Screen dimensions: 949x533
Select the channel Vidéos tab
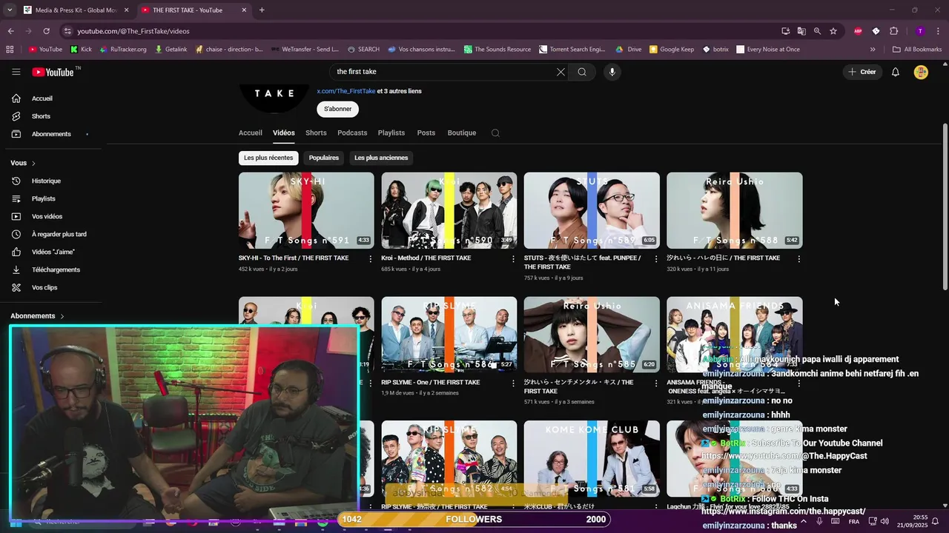[x=284, y=133]
